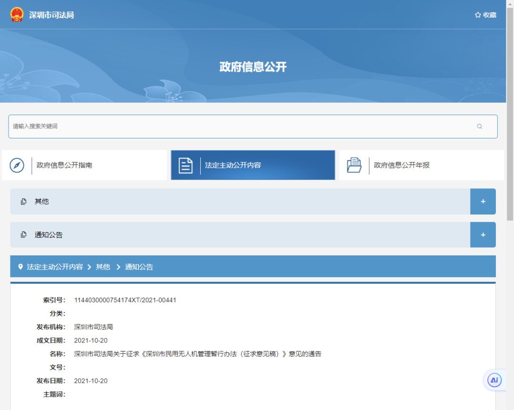The image size is (514, 410).
Task: Click the copy icon beside 其他
Action: point(23,202)
